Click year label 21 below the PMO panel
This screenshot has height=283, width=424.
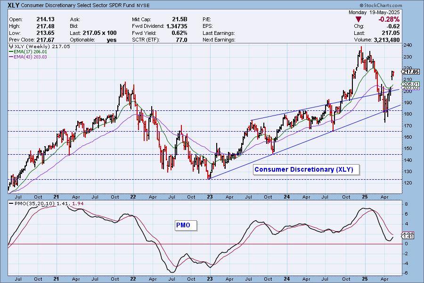[x=56, y=279]
